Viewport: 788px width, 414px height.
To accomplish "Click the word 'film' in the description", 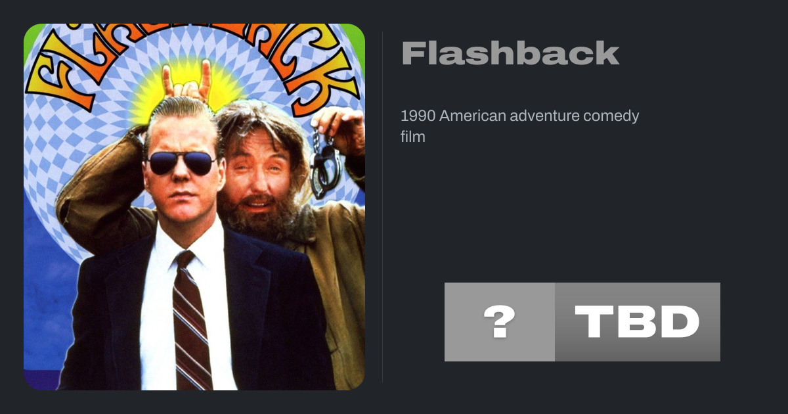I will (413, 137).
